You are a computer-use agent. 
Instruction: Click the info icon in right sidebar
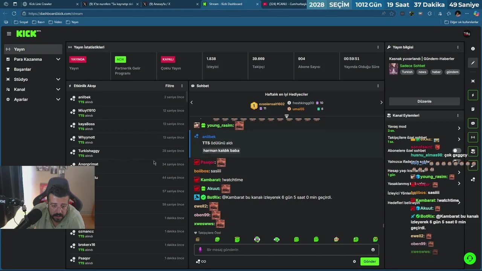pyautogui.click(x=473, y=49)
